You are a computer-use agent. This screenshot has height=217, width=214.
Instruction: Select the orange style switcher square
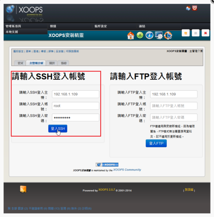point(186,33)
